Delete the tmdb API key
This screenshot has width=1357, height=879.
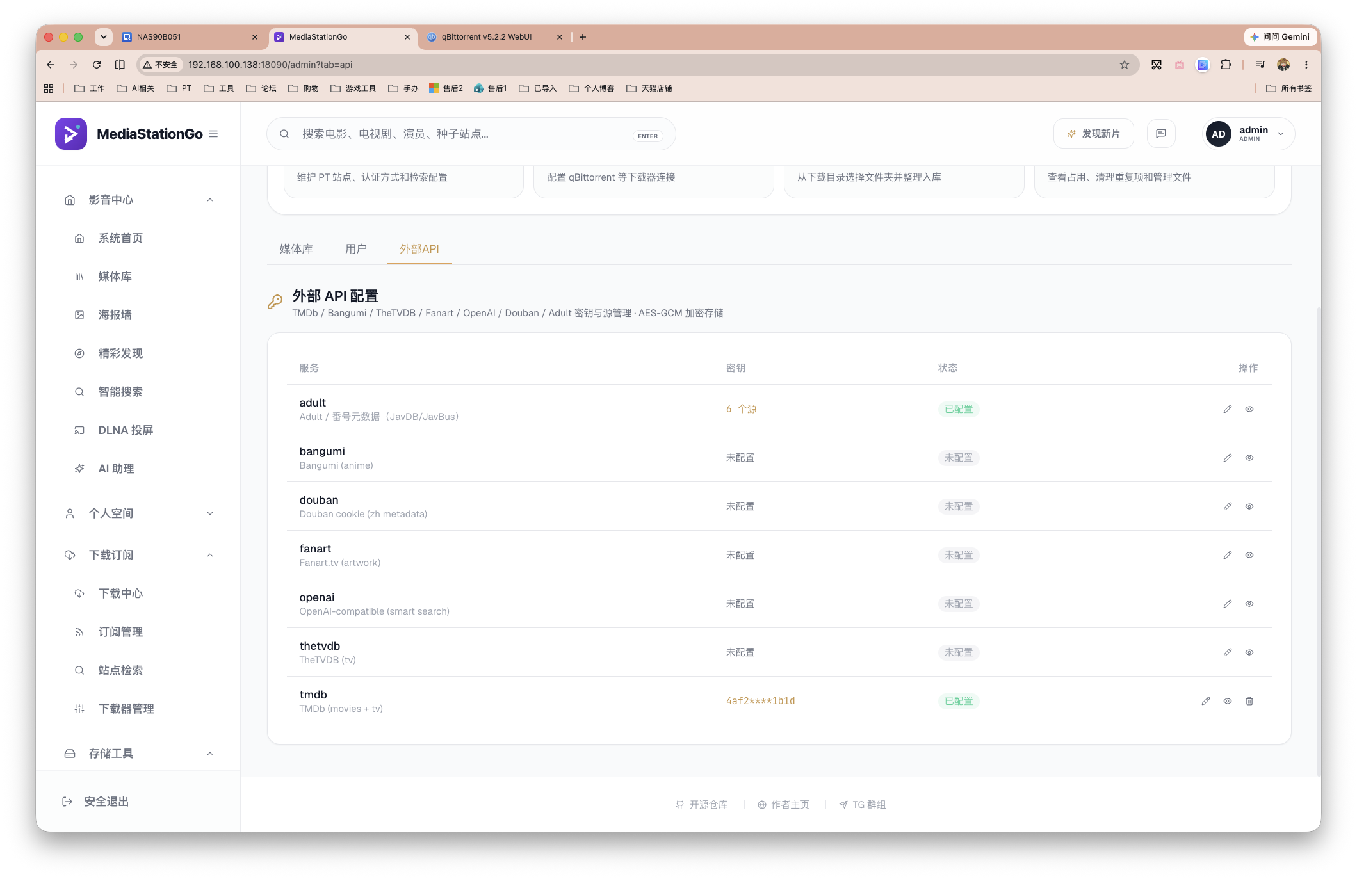point(1249,701)
